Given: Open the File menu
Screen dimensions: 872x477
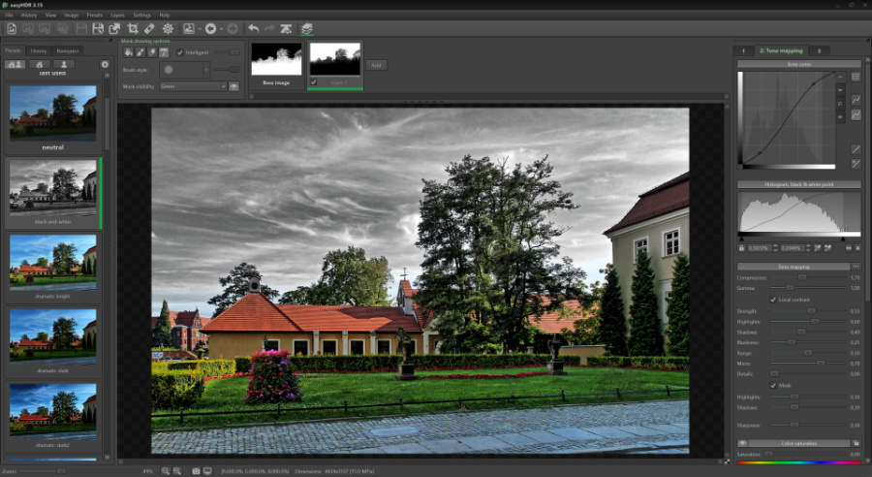Looking at the screenshot, I should tap(9, 16).
